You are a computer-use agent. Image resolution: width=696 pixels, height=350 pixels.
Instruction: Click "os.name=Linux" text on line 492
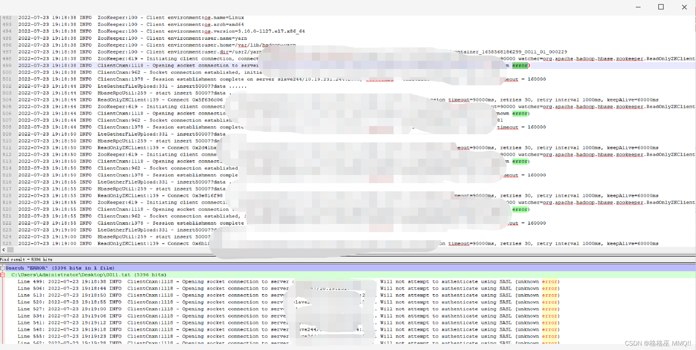(224, 18)
